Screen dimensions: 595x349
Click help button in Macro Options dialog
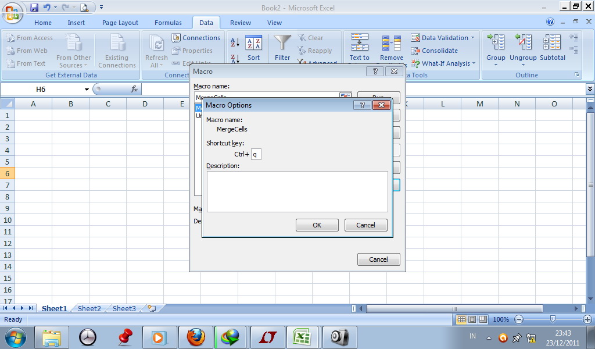[x=362, y=105]
